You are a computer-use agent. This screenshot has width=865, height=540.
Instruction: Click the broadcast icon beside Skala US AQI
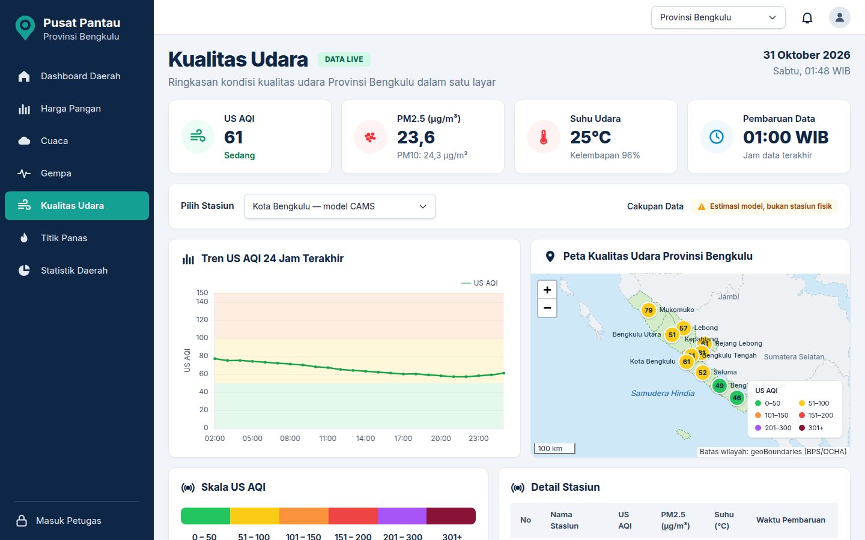pyautogui.click(x=188, y=488)
